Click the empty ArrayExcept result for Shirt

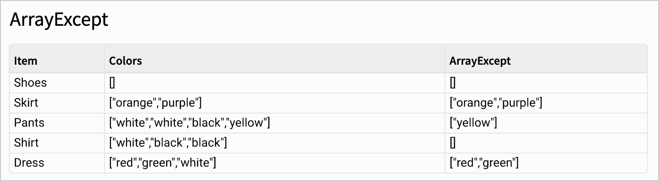pyautogui.click(x=452, y=143)
